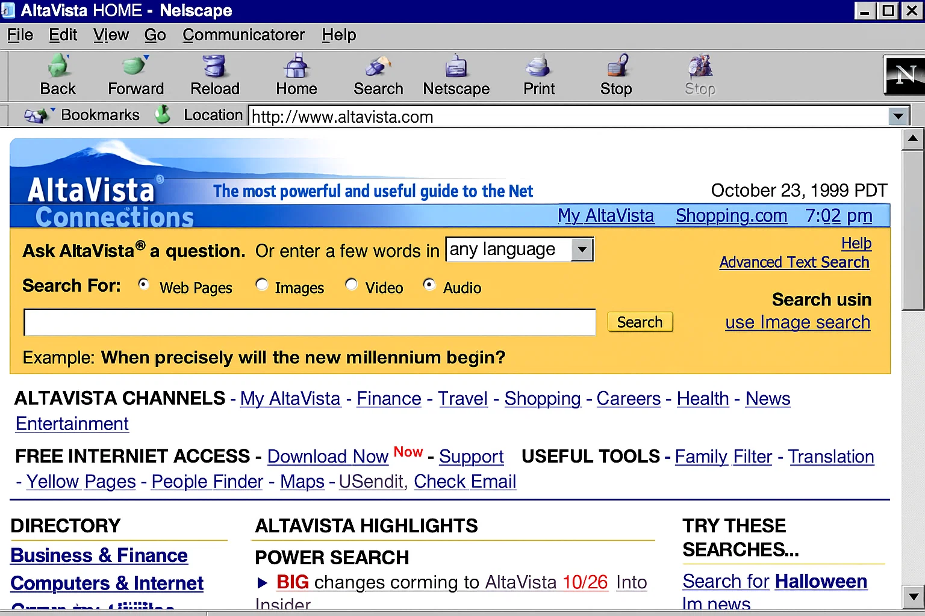Click the Forward navigation icon
The image size is (925, 616).
[x=135, y=66]
